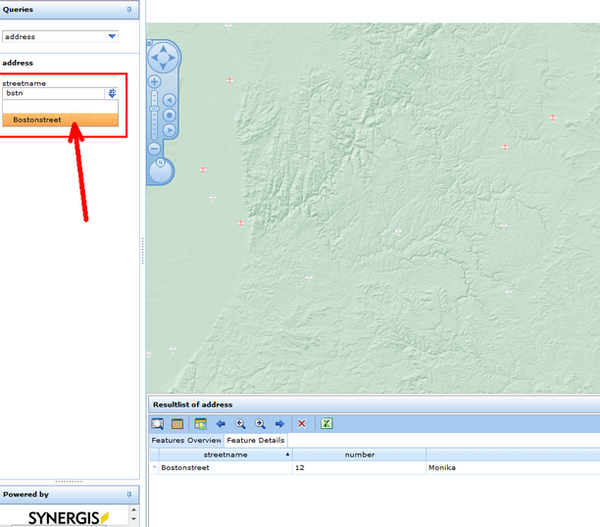Image resolution: width=600 pixels, height=527 pixels.
Task: Pan the map right with the pan wheel
Action: 172,58
